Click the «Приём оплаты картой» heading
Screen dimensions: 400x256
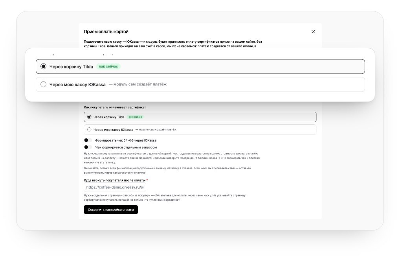pos(106,31)
